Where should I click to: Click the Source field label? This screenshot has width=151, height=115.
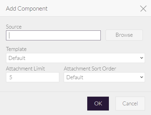coord(14,27)
